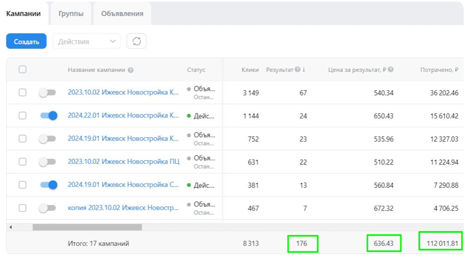Click the Создать button
This screenshot has width=475, height=259.
coord(26,41)
